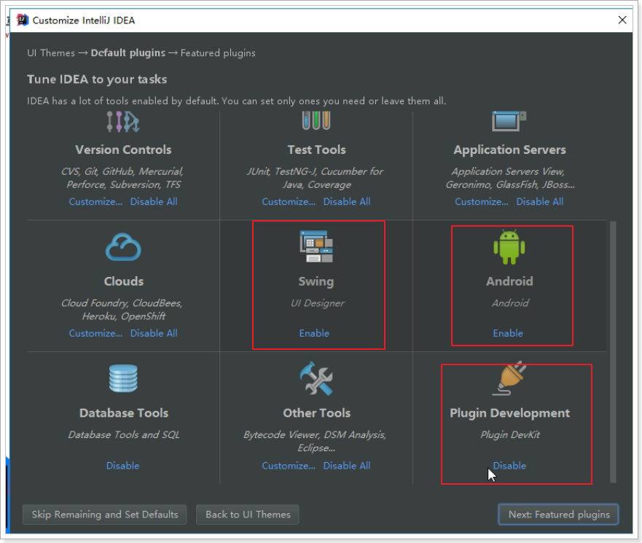
Task: Click the Test Tools test tubes icon
Action: tap(316, 120)
